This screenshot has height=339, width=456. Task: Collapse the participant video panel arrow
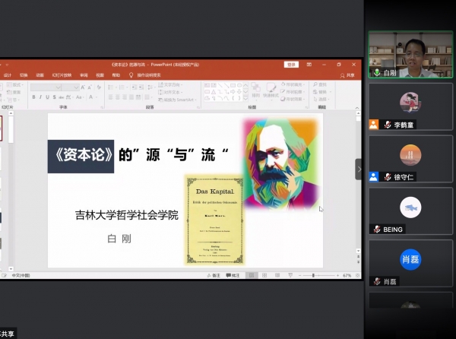[x=359, y=169]
